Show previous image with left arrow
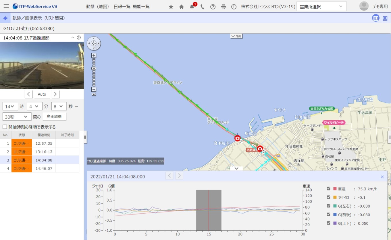The image size is (391, 240). [x=28, y=94]
